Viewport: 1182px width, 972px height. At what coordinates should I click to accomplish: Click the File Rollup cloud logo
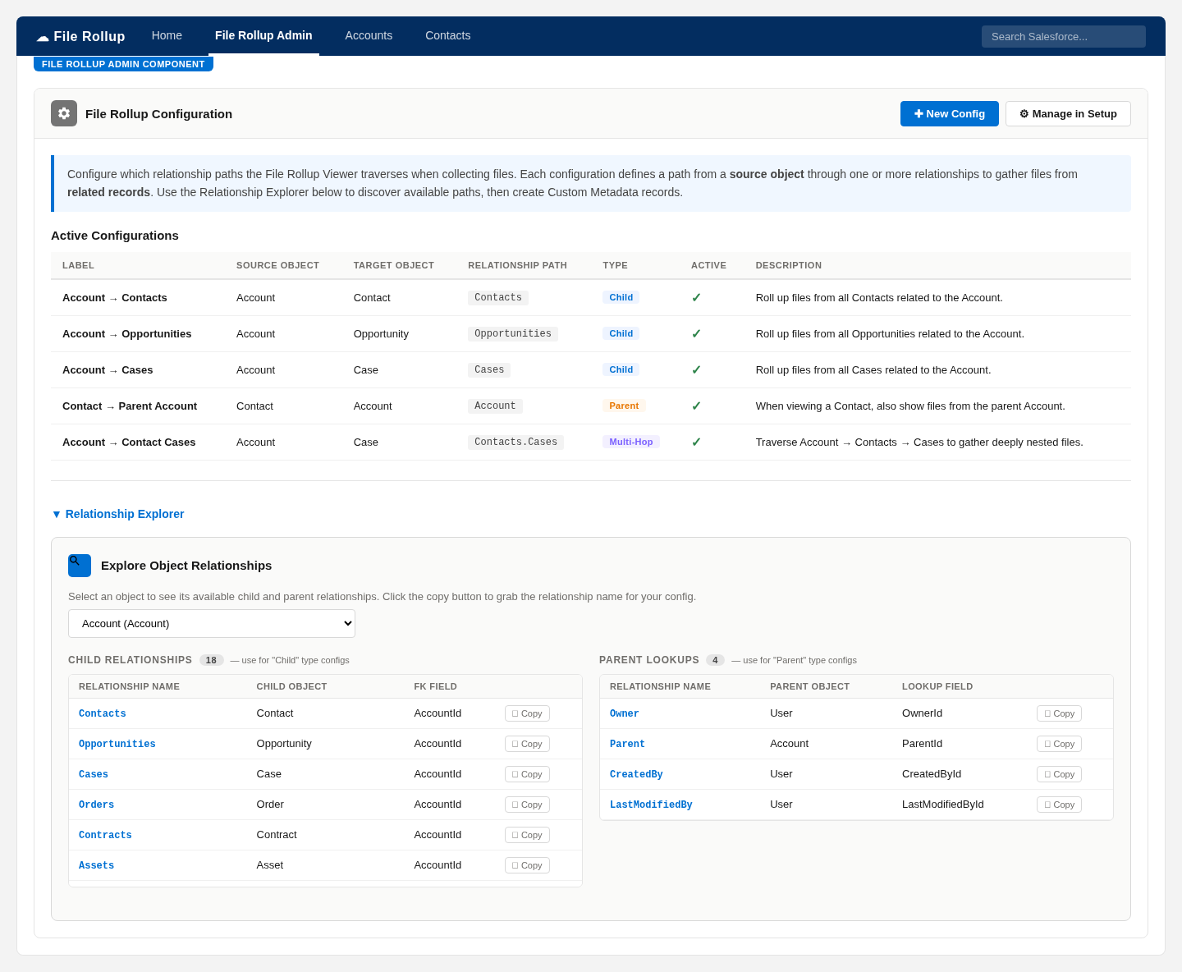tap(80, 36)
